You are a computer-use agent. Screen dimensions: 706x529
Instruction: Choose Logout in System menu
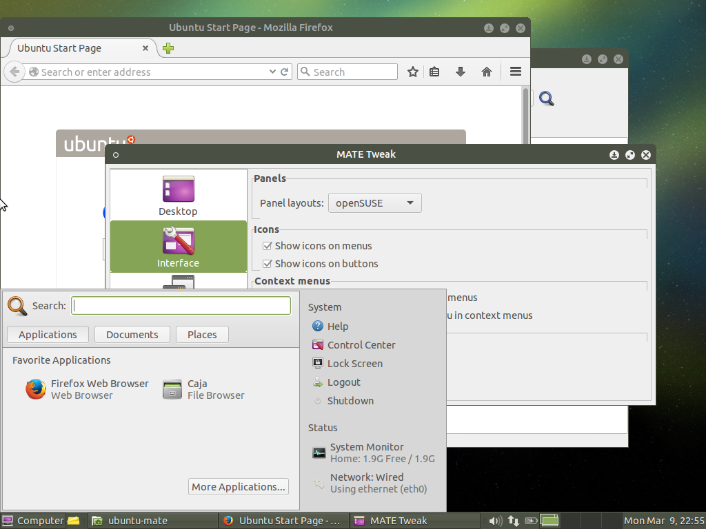(x=336, y=382)
